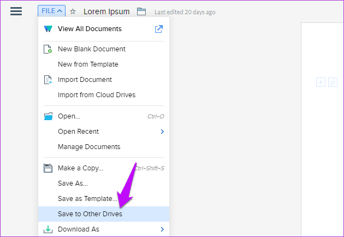Click the New Blank Document page icon
344x237 pixels.
(x=48, y=49)
